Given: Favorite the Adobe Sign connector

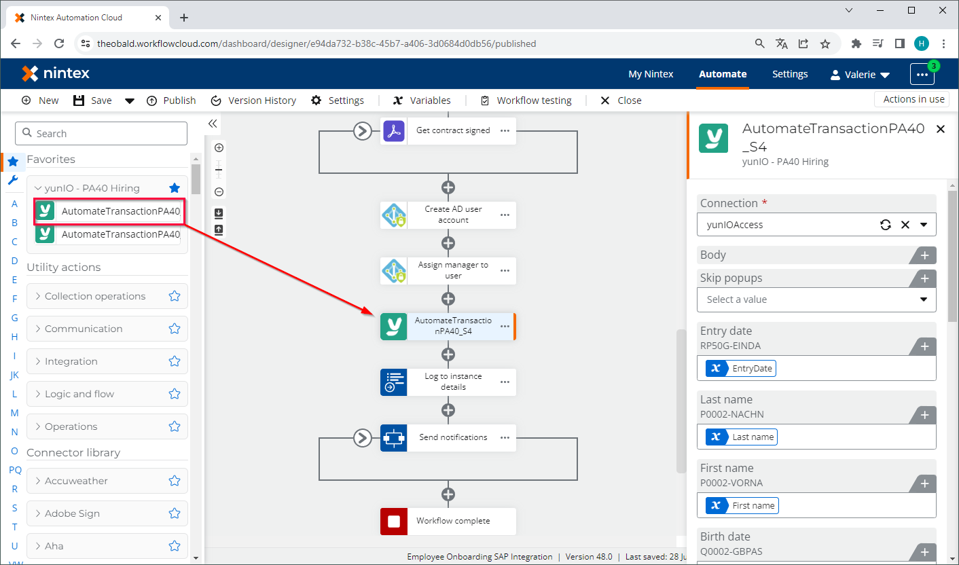Looking at the screenshot, I should [x=174, y=513].
